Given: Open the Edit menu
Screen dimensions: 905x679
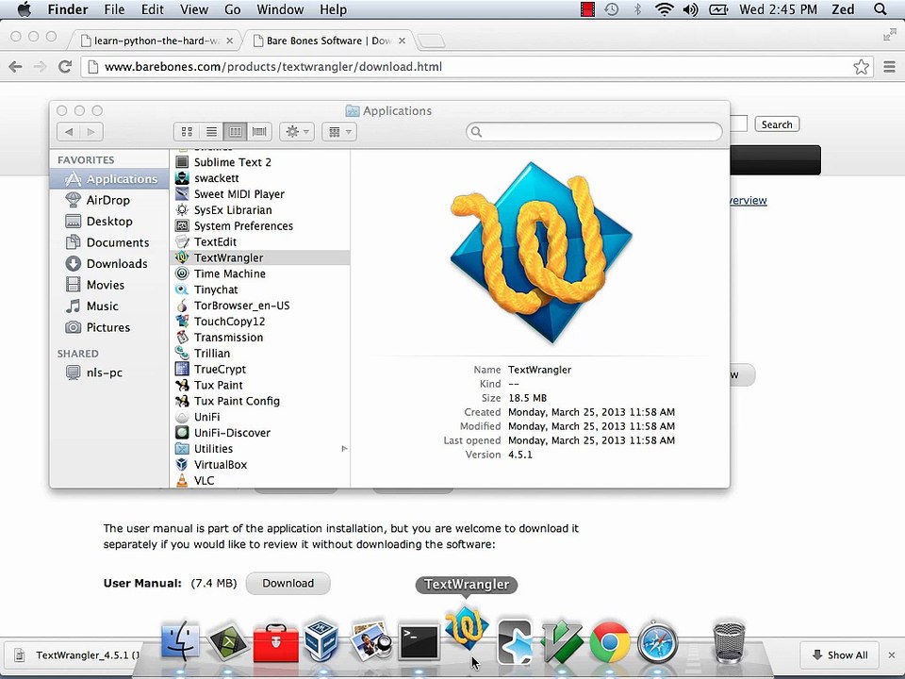Looking at the screenshot, I should 153,9.
